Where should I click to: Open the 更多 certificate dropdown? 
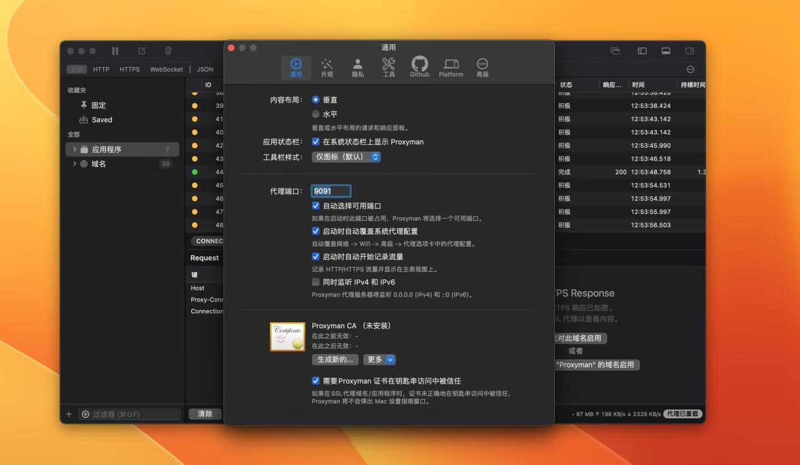[x=379, y=359]
